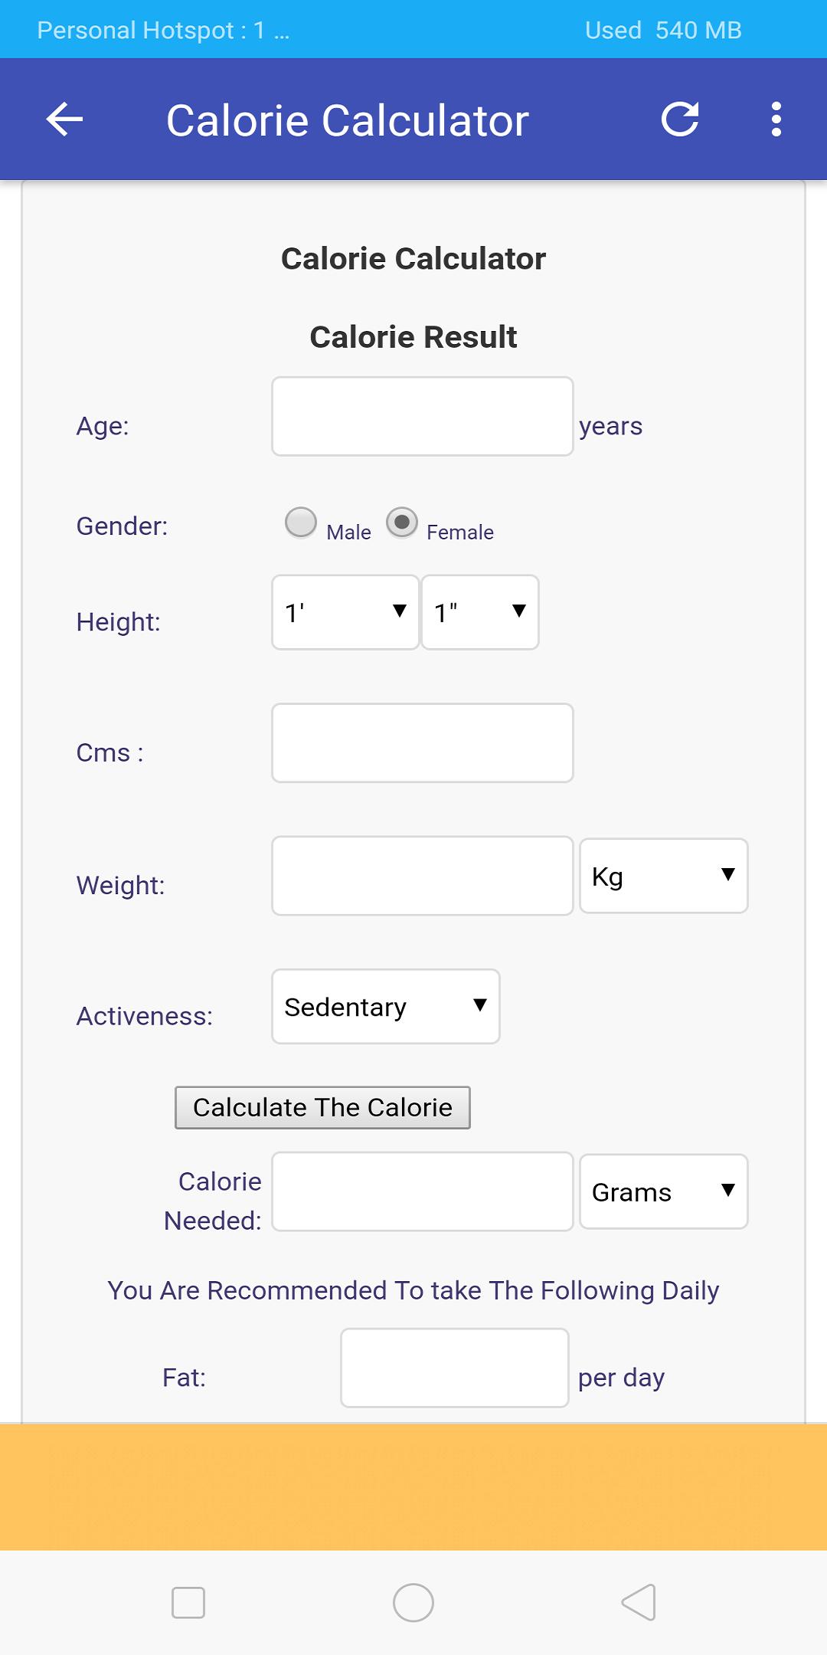Tap the Android recent apps square
Viewport: 827px width, 1655px height.
(188, 1602)
